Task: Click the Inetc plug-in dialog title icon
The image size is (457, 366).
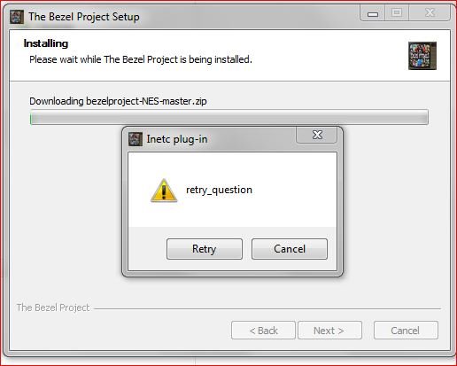Action: tap(136, 139)
